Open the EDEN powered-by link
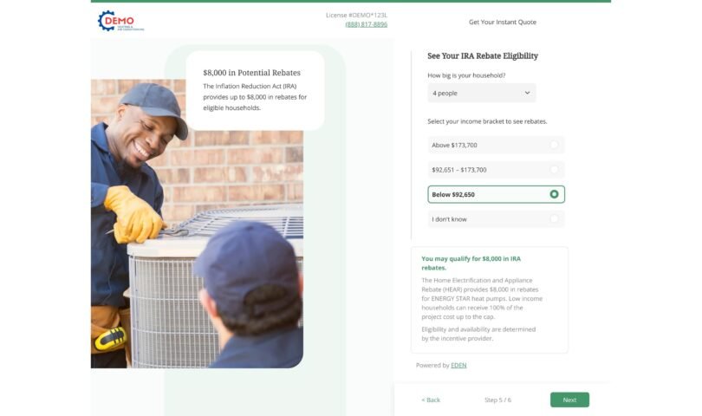This screenshot has height=416, width=702. click(x=458, y=366)
